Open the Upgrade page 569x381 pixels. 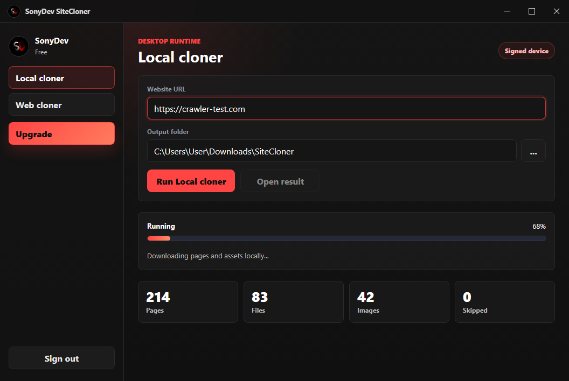click(61, 134)
